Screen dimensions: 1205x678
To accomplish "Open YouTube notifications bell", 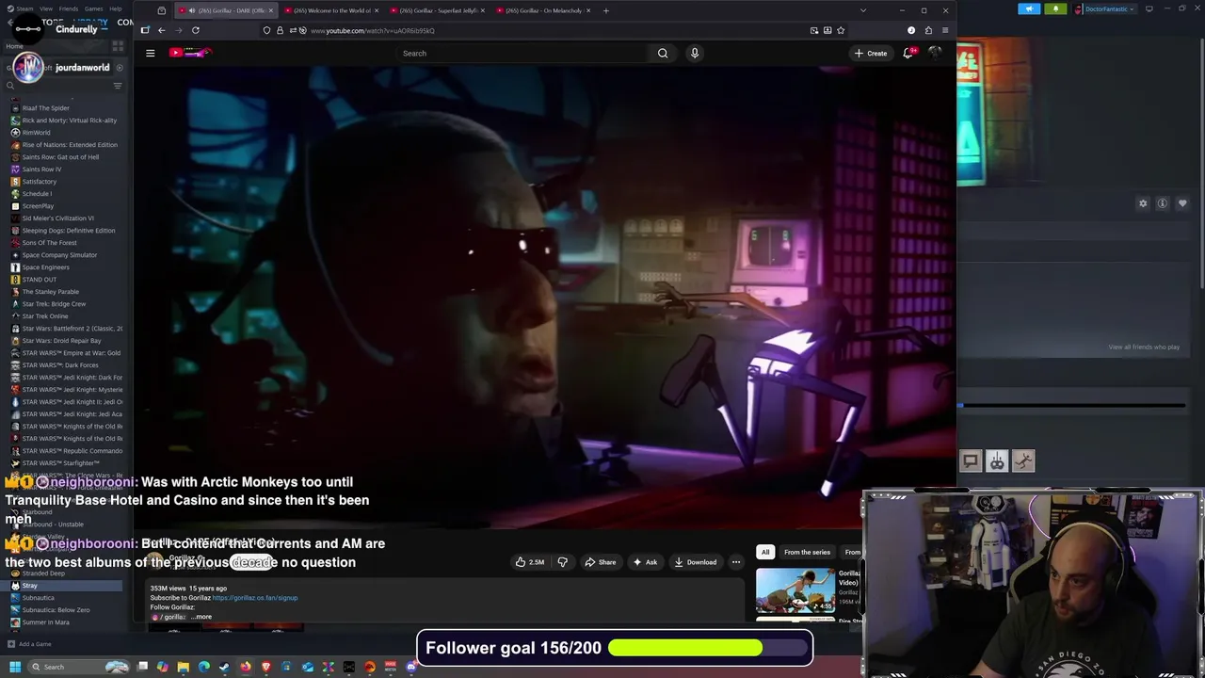I will (x=908, y=53).
